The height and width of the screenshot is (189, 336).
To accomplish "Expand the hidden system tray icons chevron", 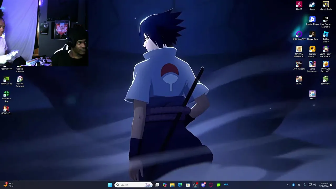I will click(288, 185).
